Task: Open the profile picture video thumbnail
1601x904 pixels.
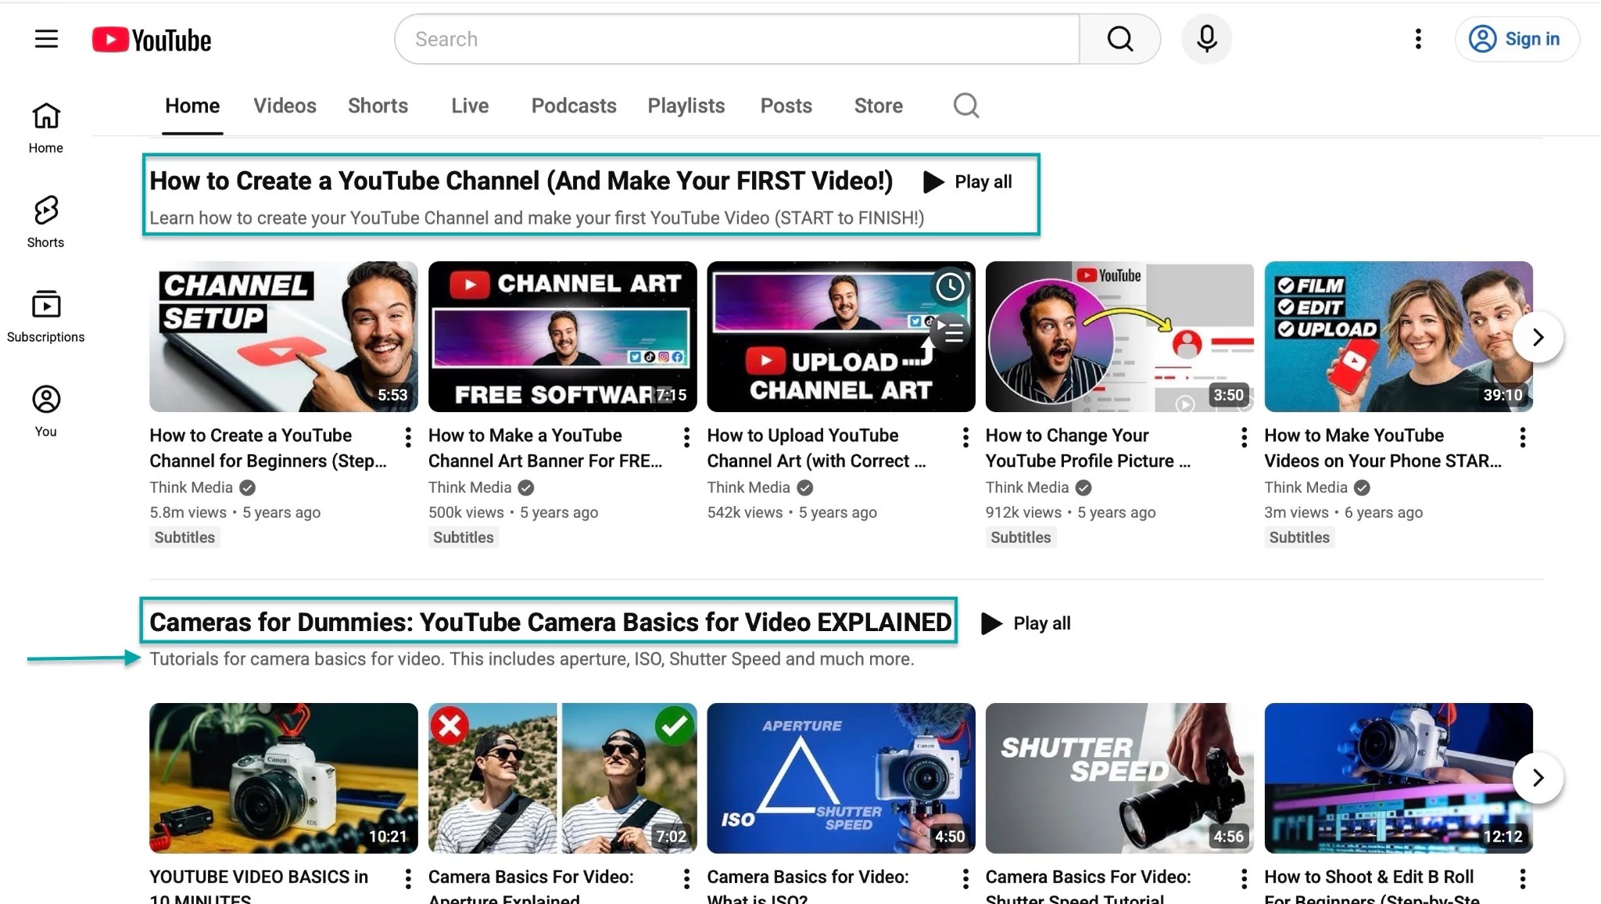Action: [x=1119, y=336]
